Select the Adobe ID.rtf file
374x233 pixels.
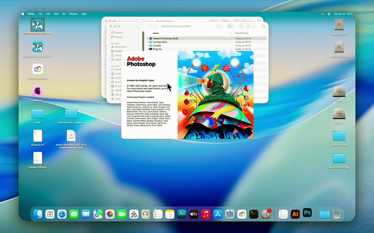(x=37, y=136)
